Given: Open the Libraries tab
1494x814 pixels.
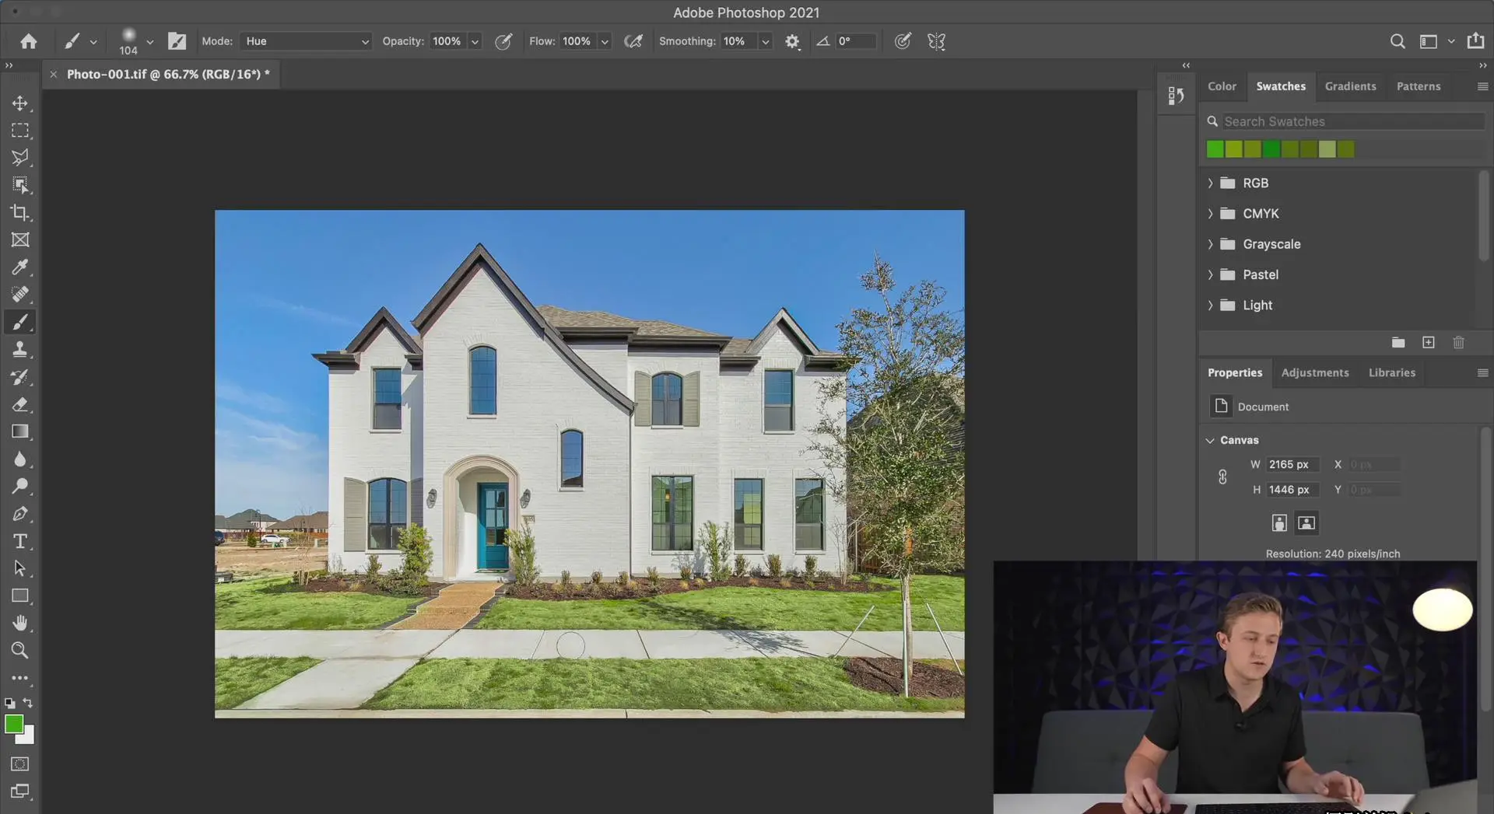Looking at the screenshot, I should tap(1392, 372).
